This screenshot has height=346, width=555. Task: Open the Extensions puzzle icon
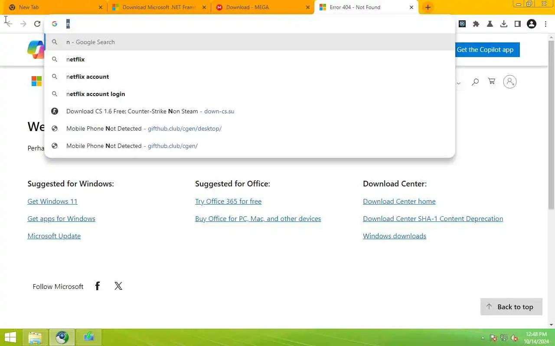(x=476, y=24)
